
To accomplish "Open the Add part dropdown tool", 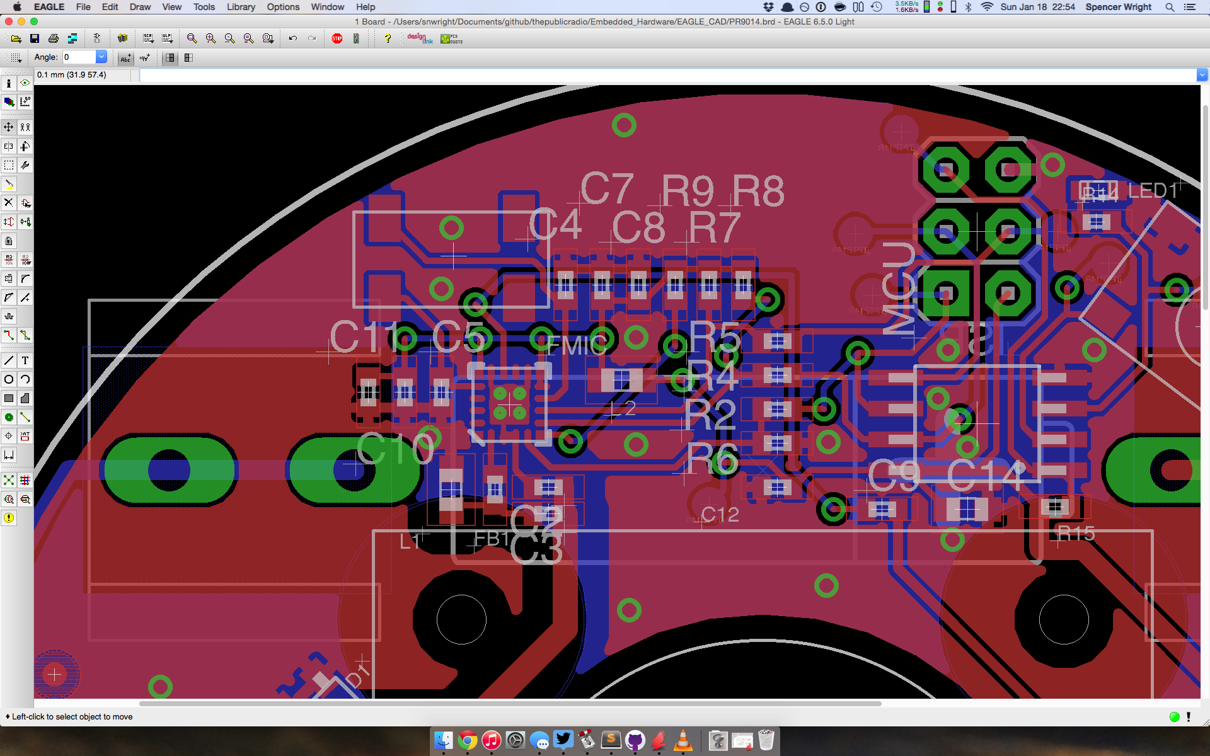I will [25, 203].
